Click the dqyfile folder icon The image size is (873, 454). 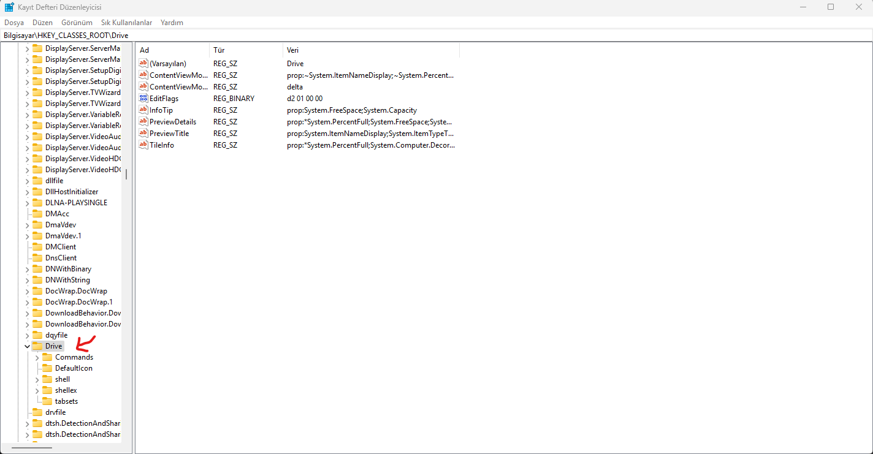[37, 335]
